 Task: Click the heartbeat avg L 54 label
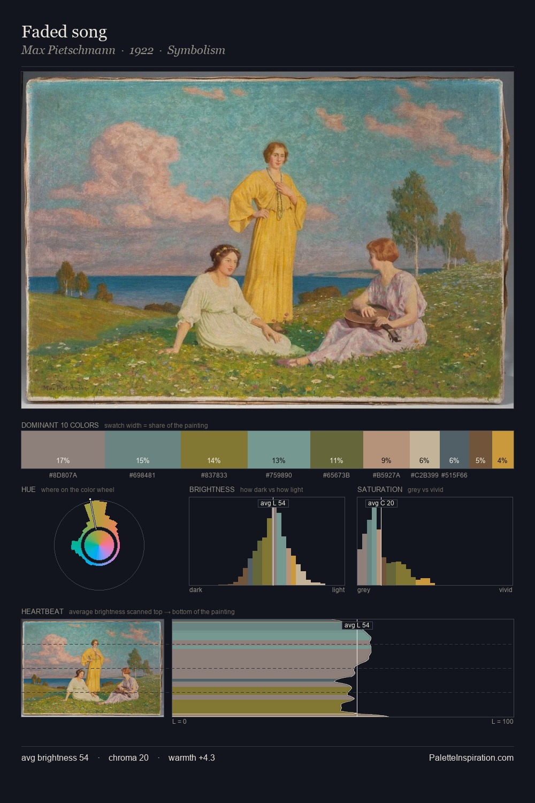[357, 625]
